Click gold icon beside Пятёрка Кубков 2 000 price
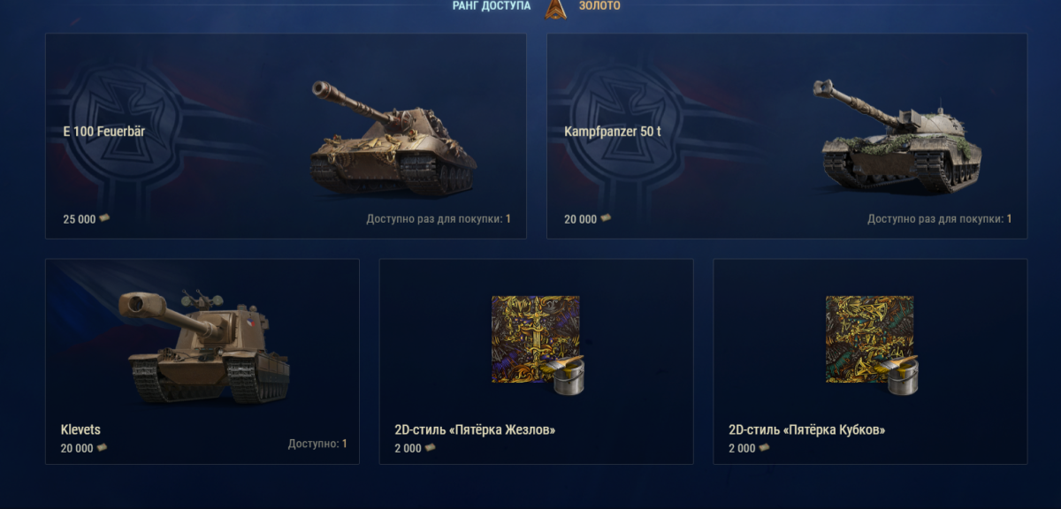Screen dimensions: 1061x509 pos(764,447)
